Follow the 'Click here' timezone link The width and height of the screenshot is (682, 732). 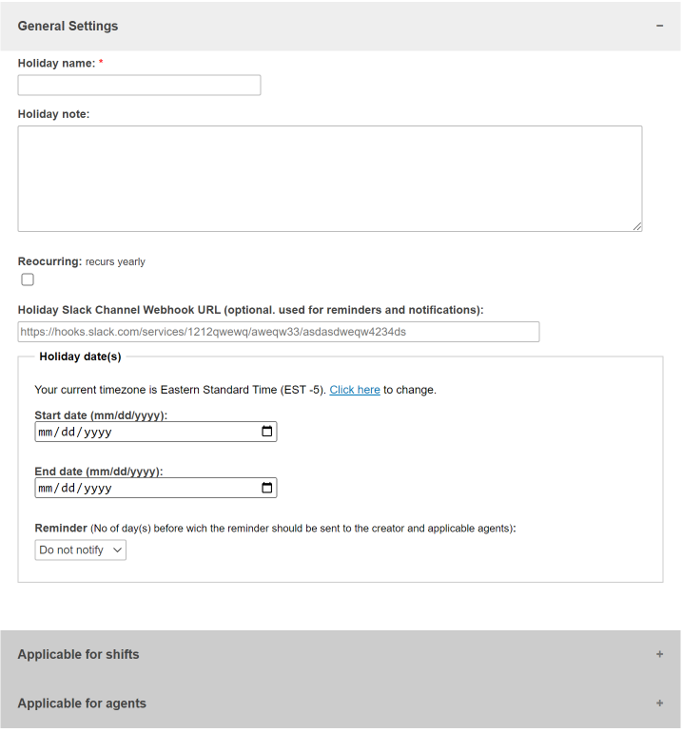pos(355,390)
